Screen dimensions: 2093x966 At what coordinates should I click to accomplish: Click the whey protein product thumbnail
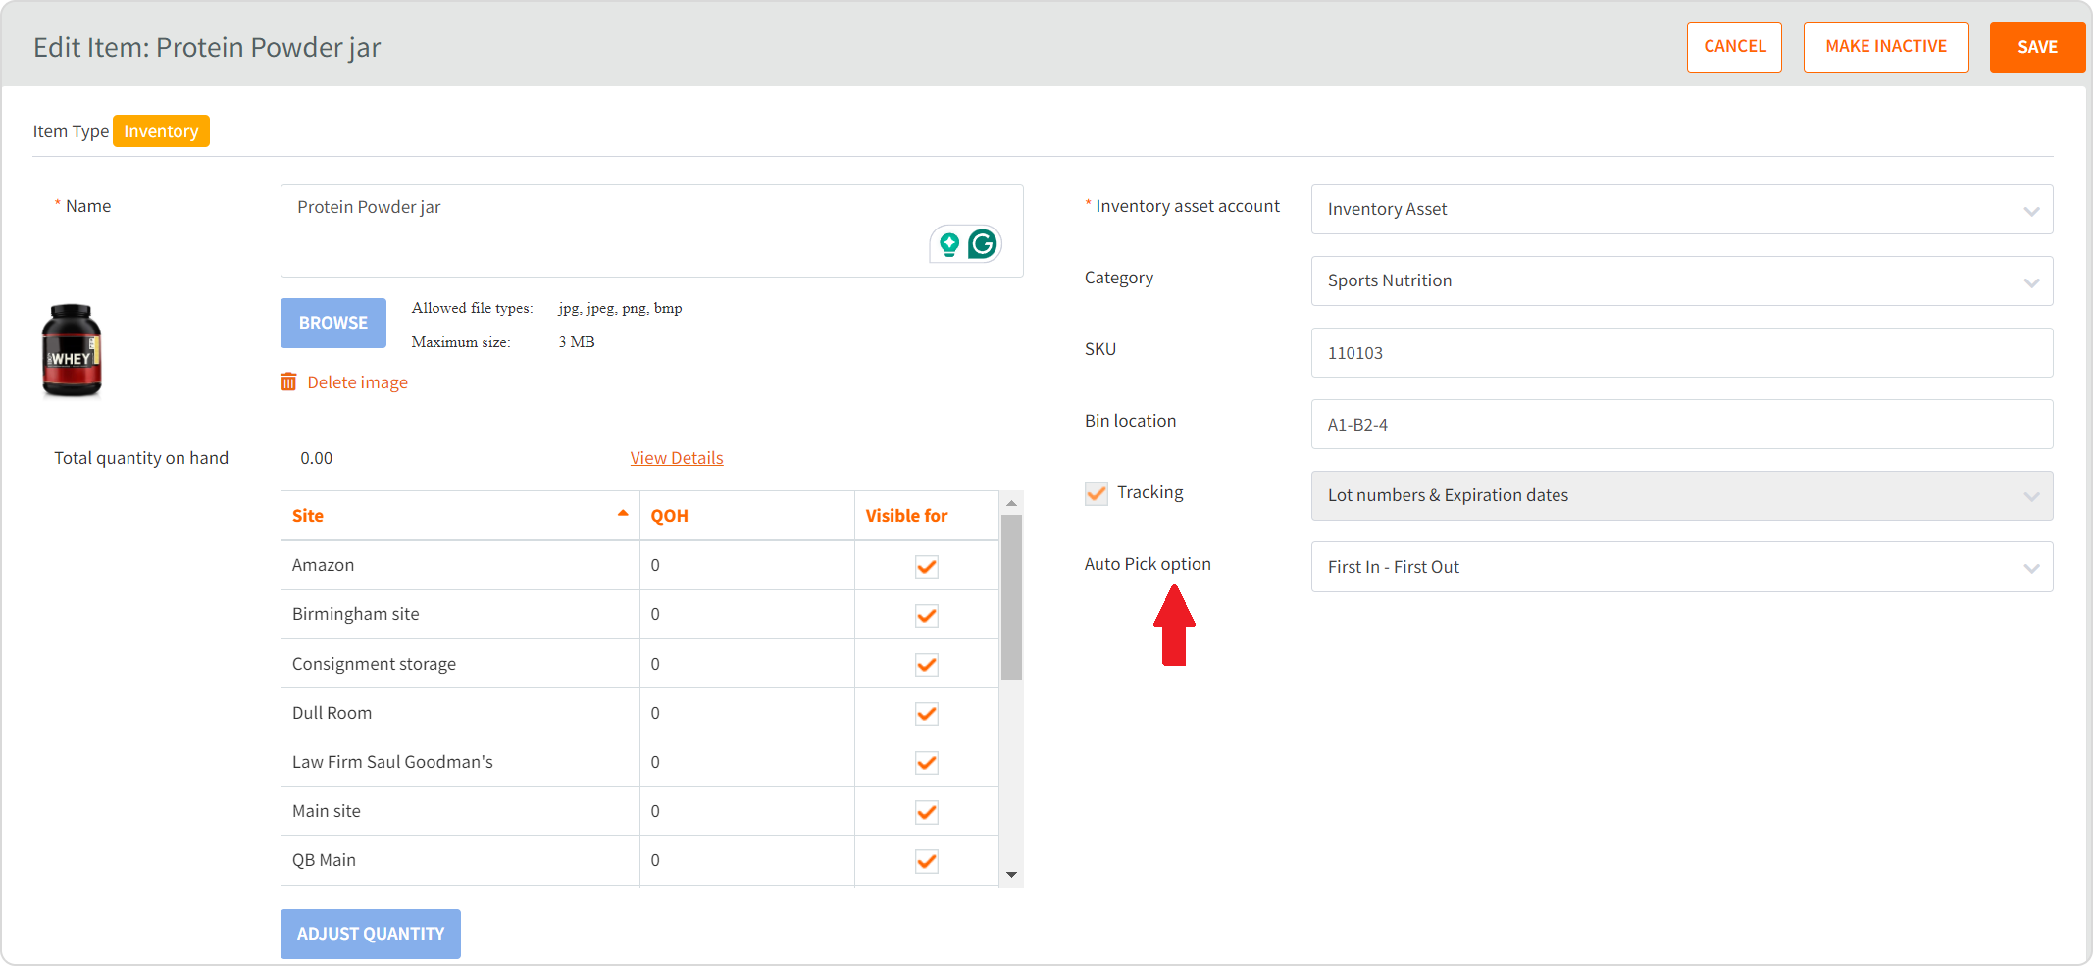click(72, 350)
